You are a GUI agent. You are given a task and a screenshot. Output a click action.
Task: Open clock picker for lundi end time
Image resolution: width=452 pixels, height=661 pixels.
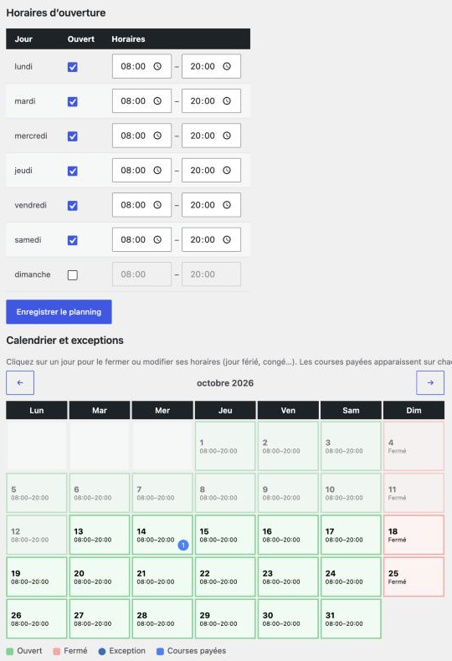coord(227,66)
